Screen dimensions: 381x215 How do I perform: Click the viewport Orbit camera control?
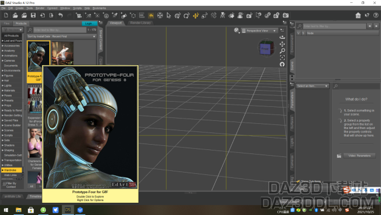coord(282,37)
